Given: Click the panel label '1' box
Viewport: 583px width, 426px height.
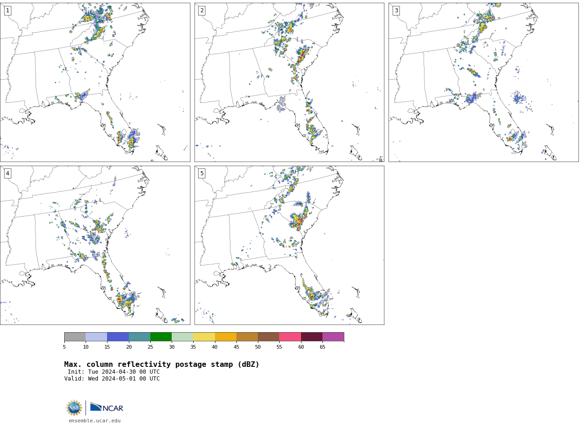Looking at the screenshot, I should (7, 10).
